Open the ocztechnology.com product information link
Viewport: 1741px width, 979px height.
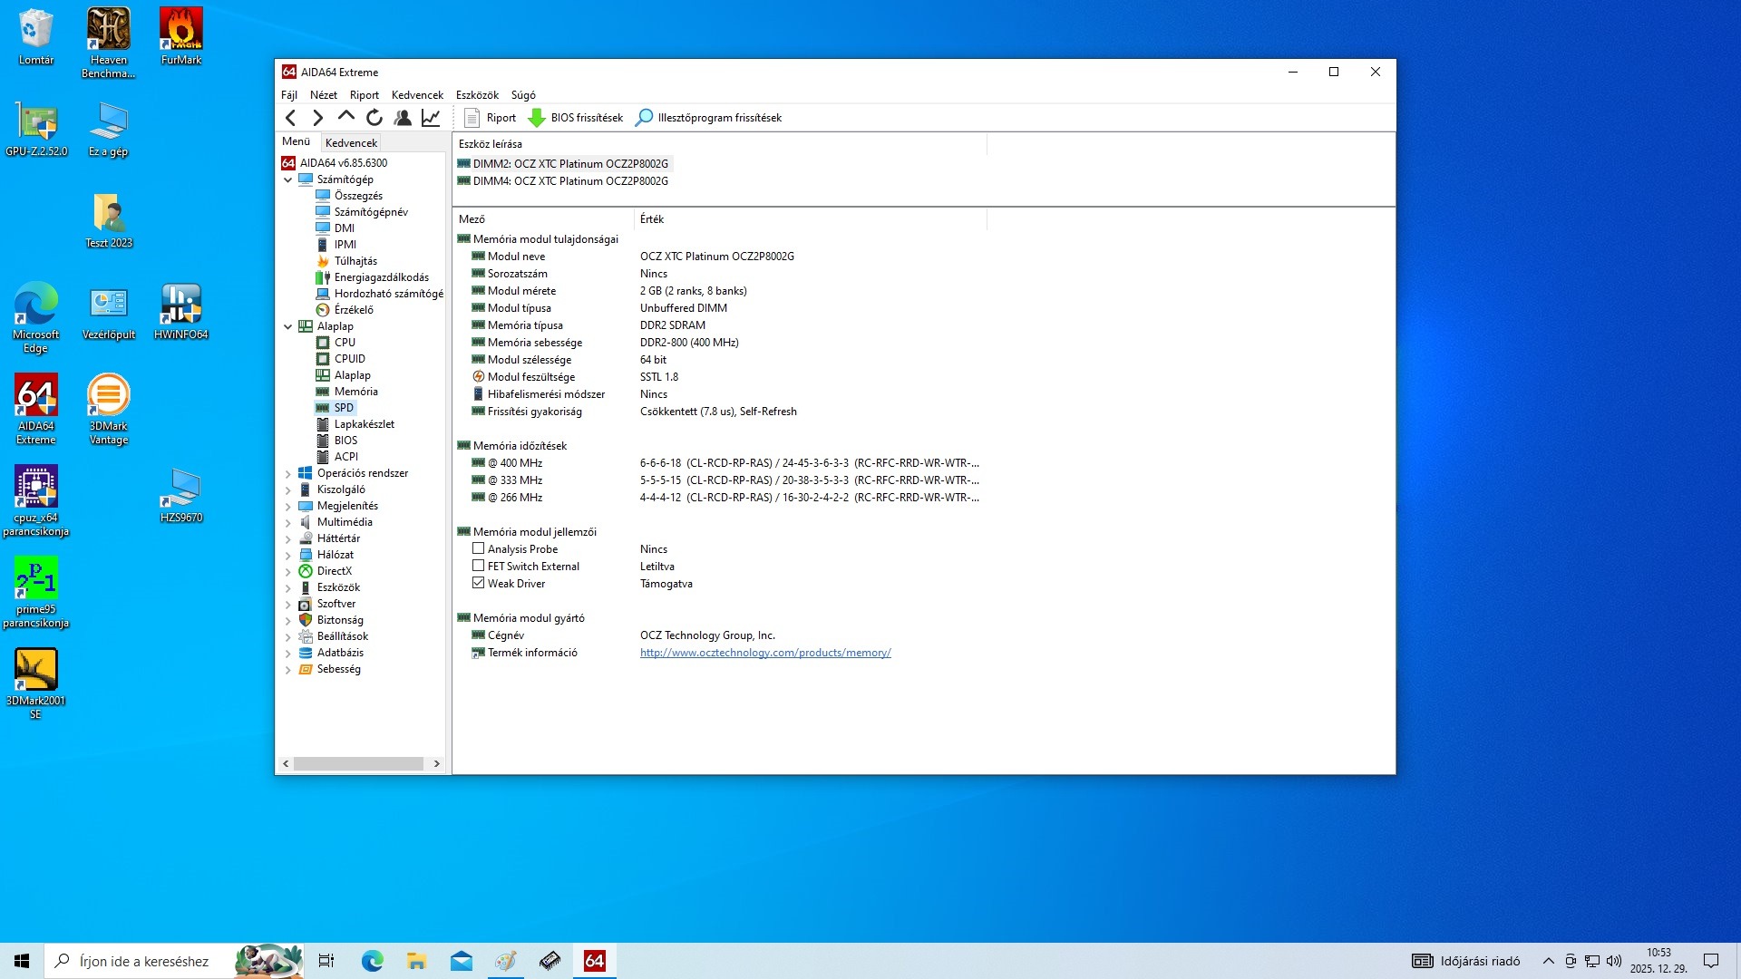click(x=764, y=653)
